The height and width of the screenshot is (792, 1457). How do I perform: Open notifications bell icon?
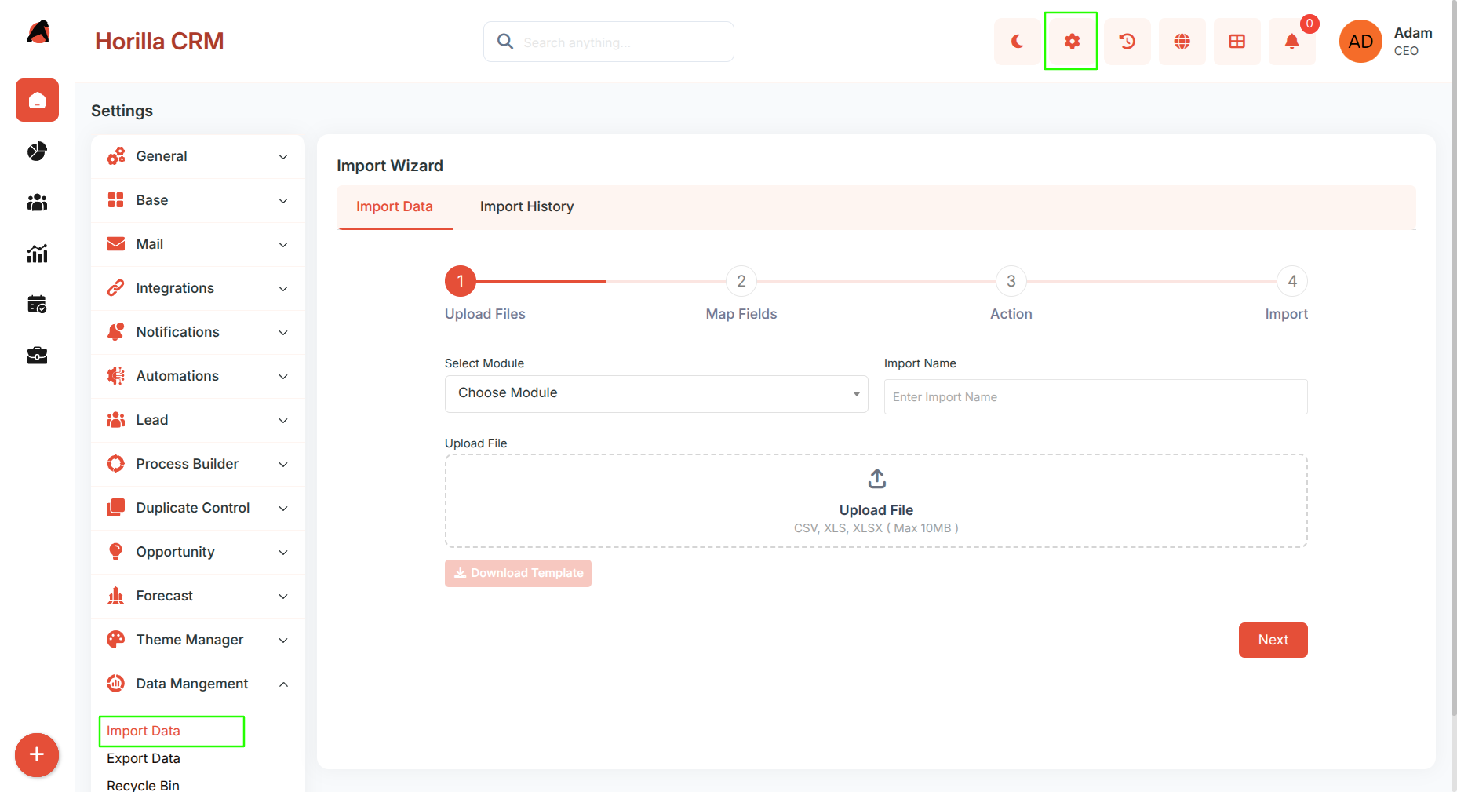click(x=1291, y=42)
